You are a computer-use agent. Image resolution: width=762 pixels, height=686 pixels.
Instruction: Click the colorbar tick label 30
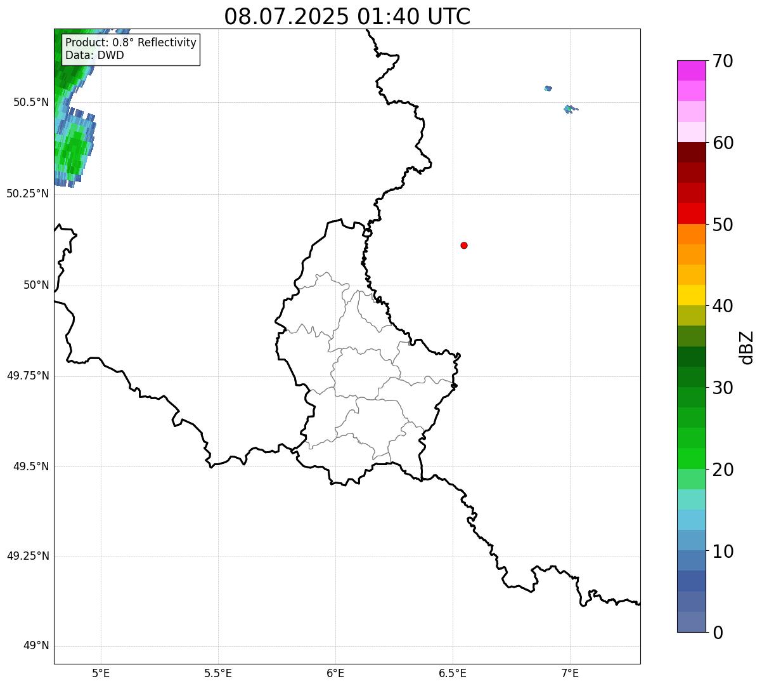[x=723, y=388]
